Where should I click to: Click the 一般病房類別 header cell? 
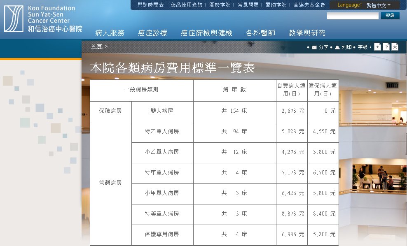point(141,91)
